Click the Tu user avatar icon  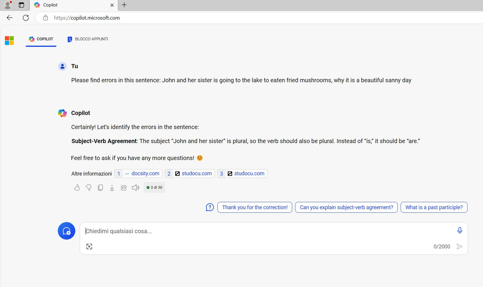(x=62, y=66)
